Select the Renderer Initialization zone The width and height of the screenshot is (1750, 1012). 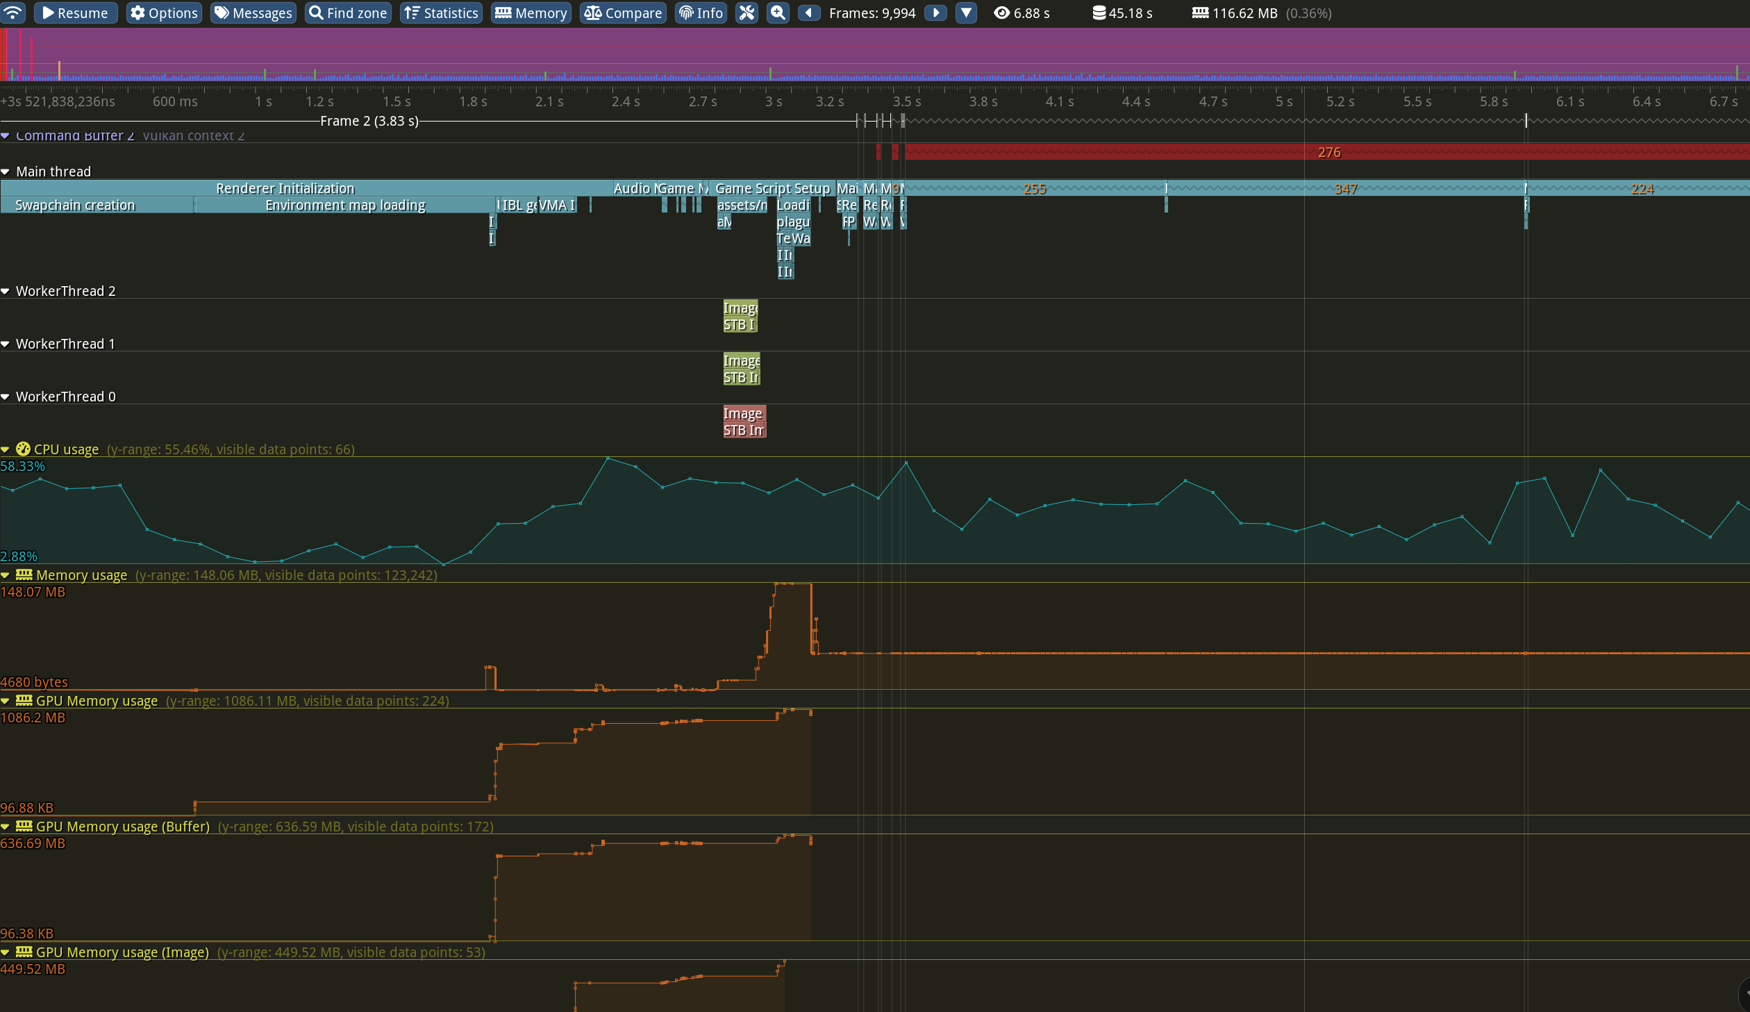(x=285, y=188)
